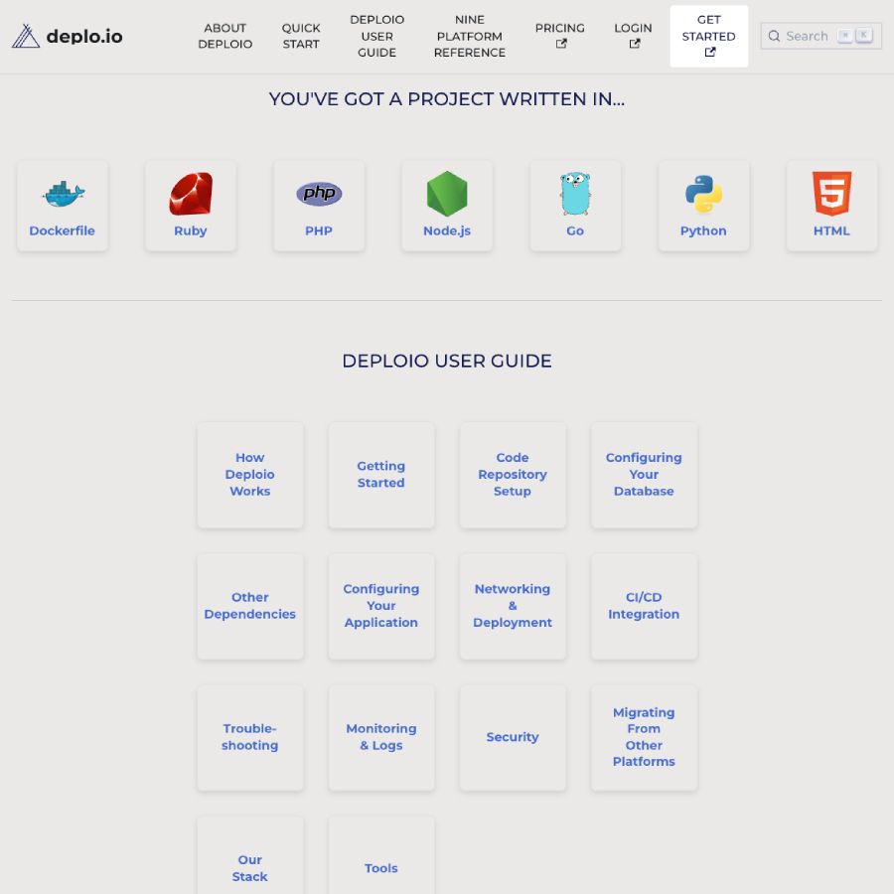894x894 pixels.
Task: Open Configuring Your Application card
Action: (381, 606)
